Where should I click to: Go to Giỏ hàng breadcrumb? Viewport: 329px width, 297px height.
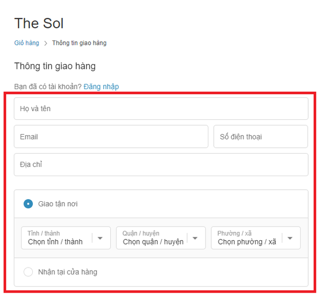(27, 43)
